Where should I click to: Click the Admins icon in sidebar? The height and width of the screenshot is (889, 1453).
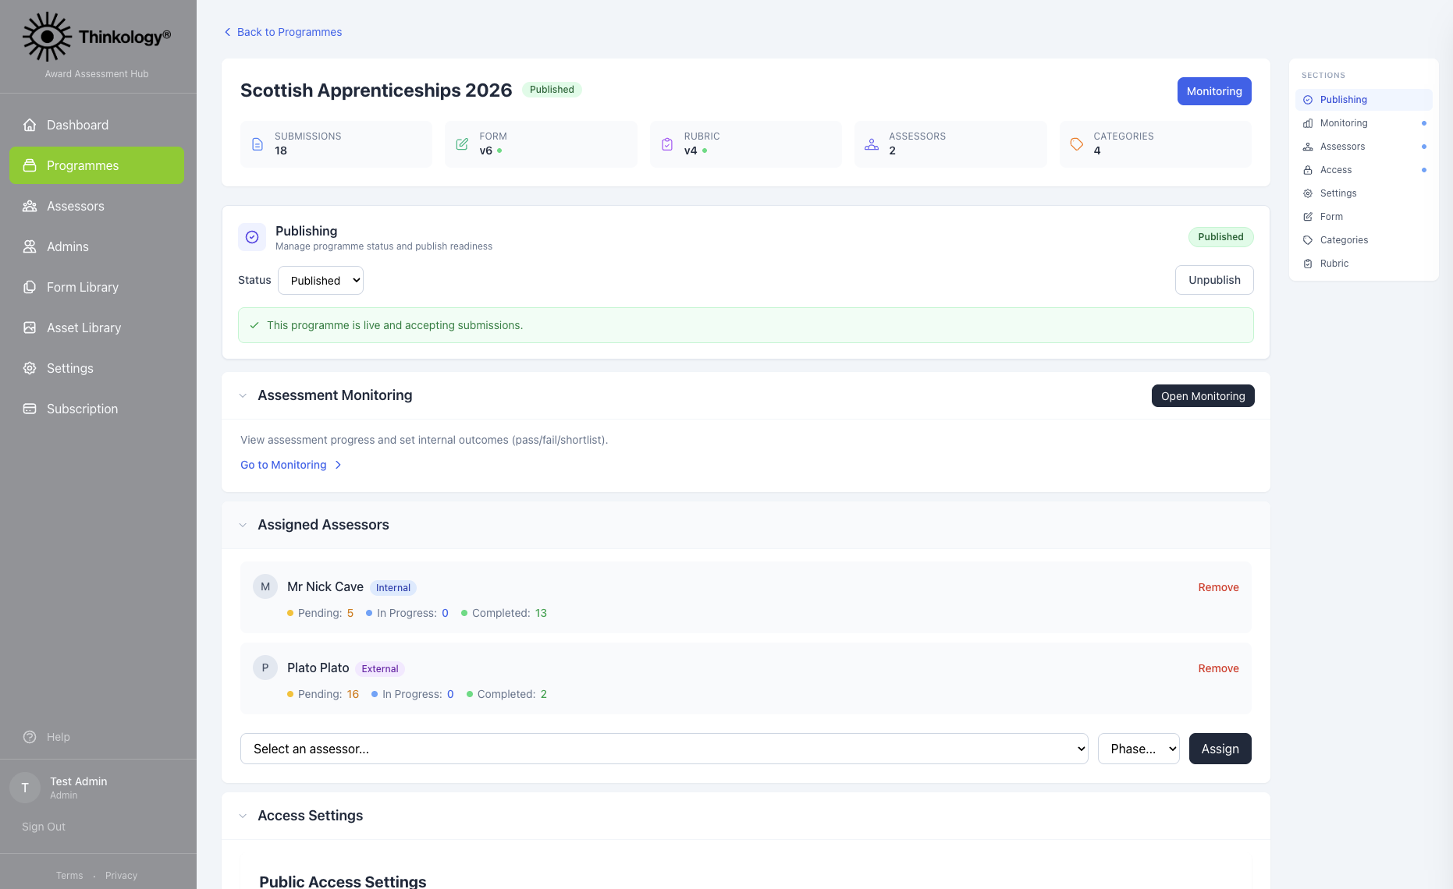pos(30,246)
